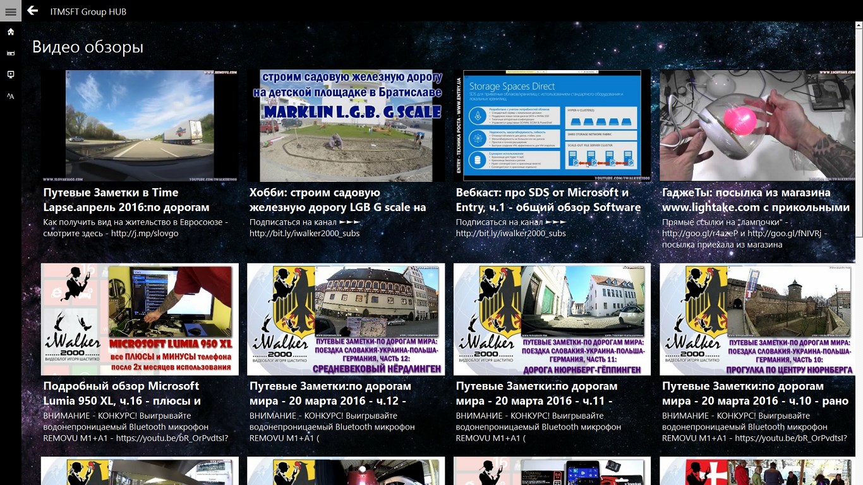863x485 pixels.
Task: Open highway Time Lapse video thumbnail
Action: pyautogui.click(x=140, y=126)
